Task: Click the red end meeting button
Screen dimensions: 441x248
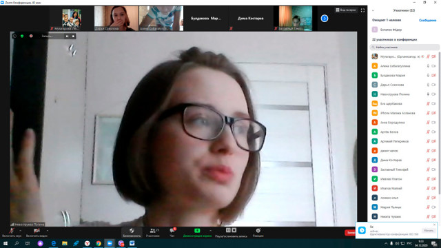Action: coord(350,233)
